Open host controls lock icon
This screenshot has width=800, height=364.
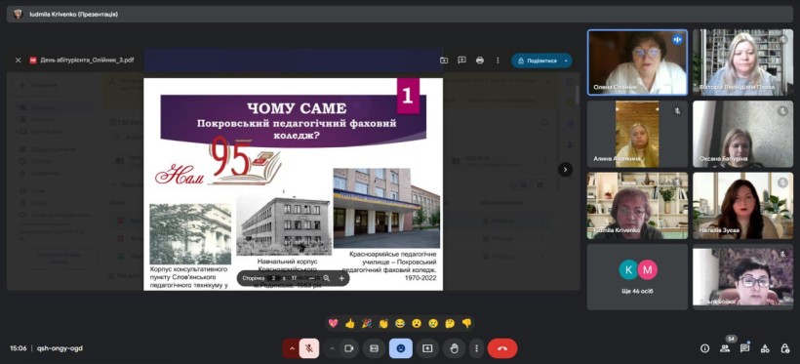784,348
